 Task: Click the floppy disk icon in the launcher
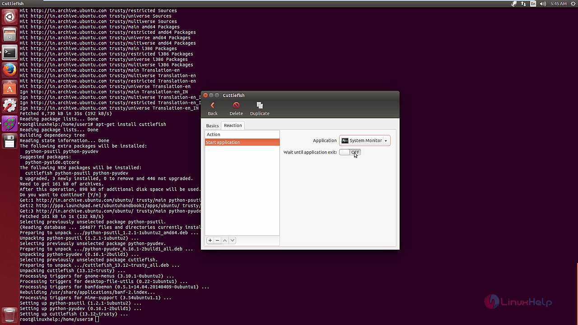[9, 141]
